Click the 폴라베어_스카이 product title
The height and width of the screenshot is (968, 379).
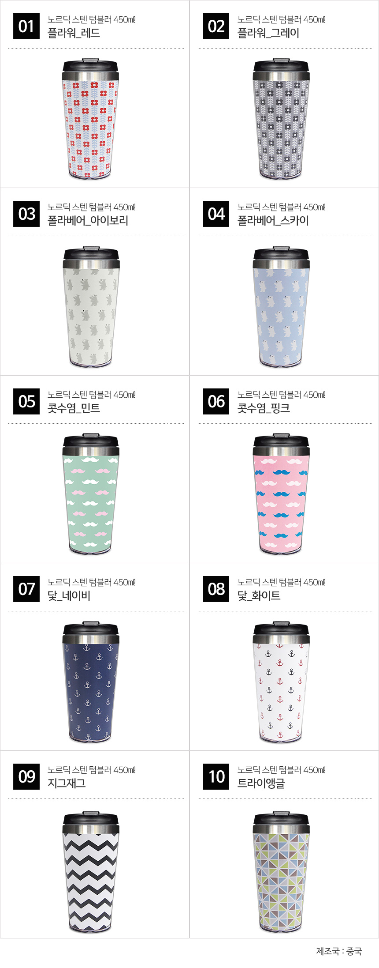273,220
